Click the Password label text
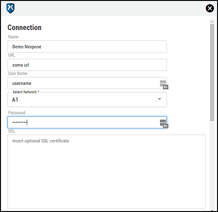218x212 pixels. point(17,113)
